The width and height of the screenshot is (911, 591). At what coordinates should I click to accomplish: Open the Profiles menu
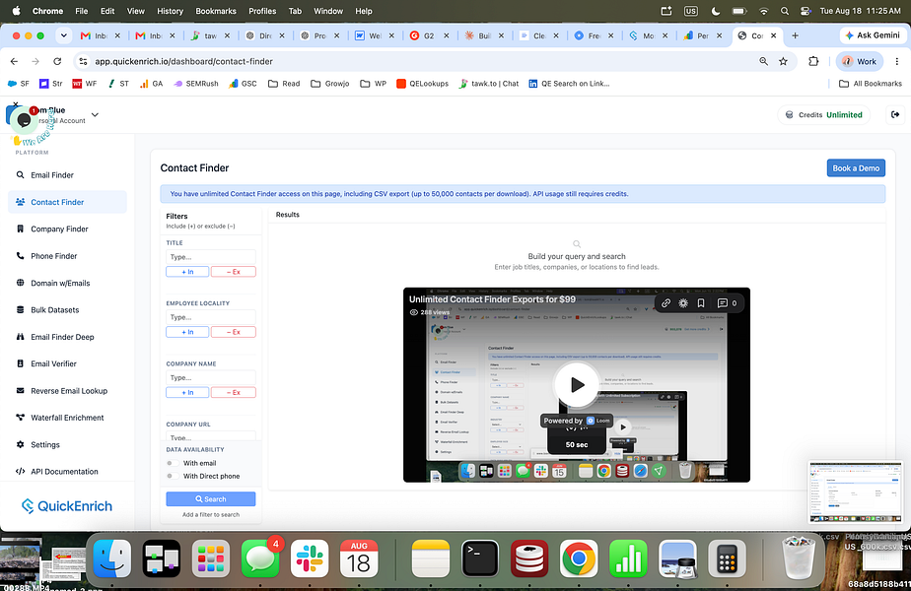pos(262,11)
